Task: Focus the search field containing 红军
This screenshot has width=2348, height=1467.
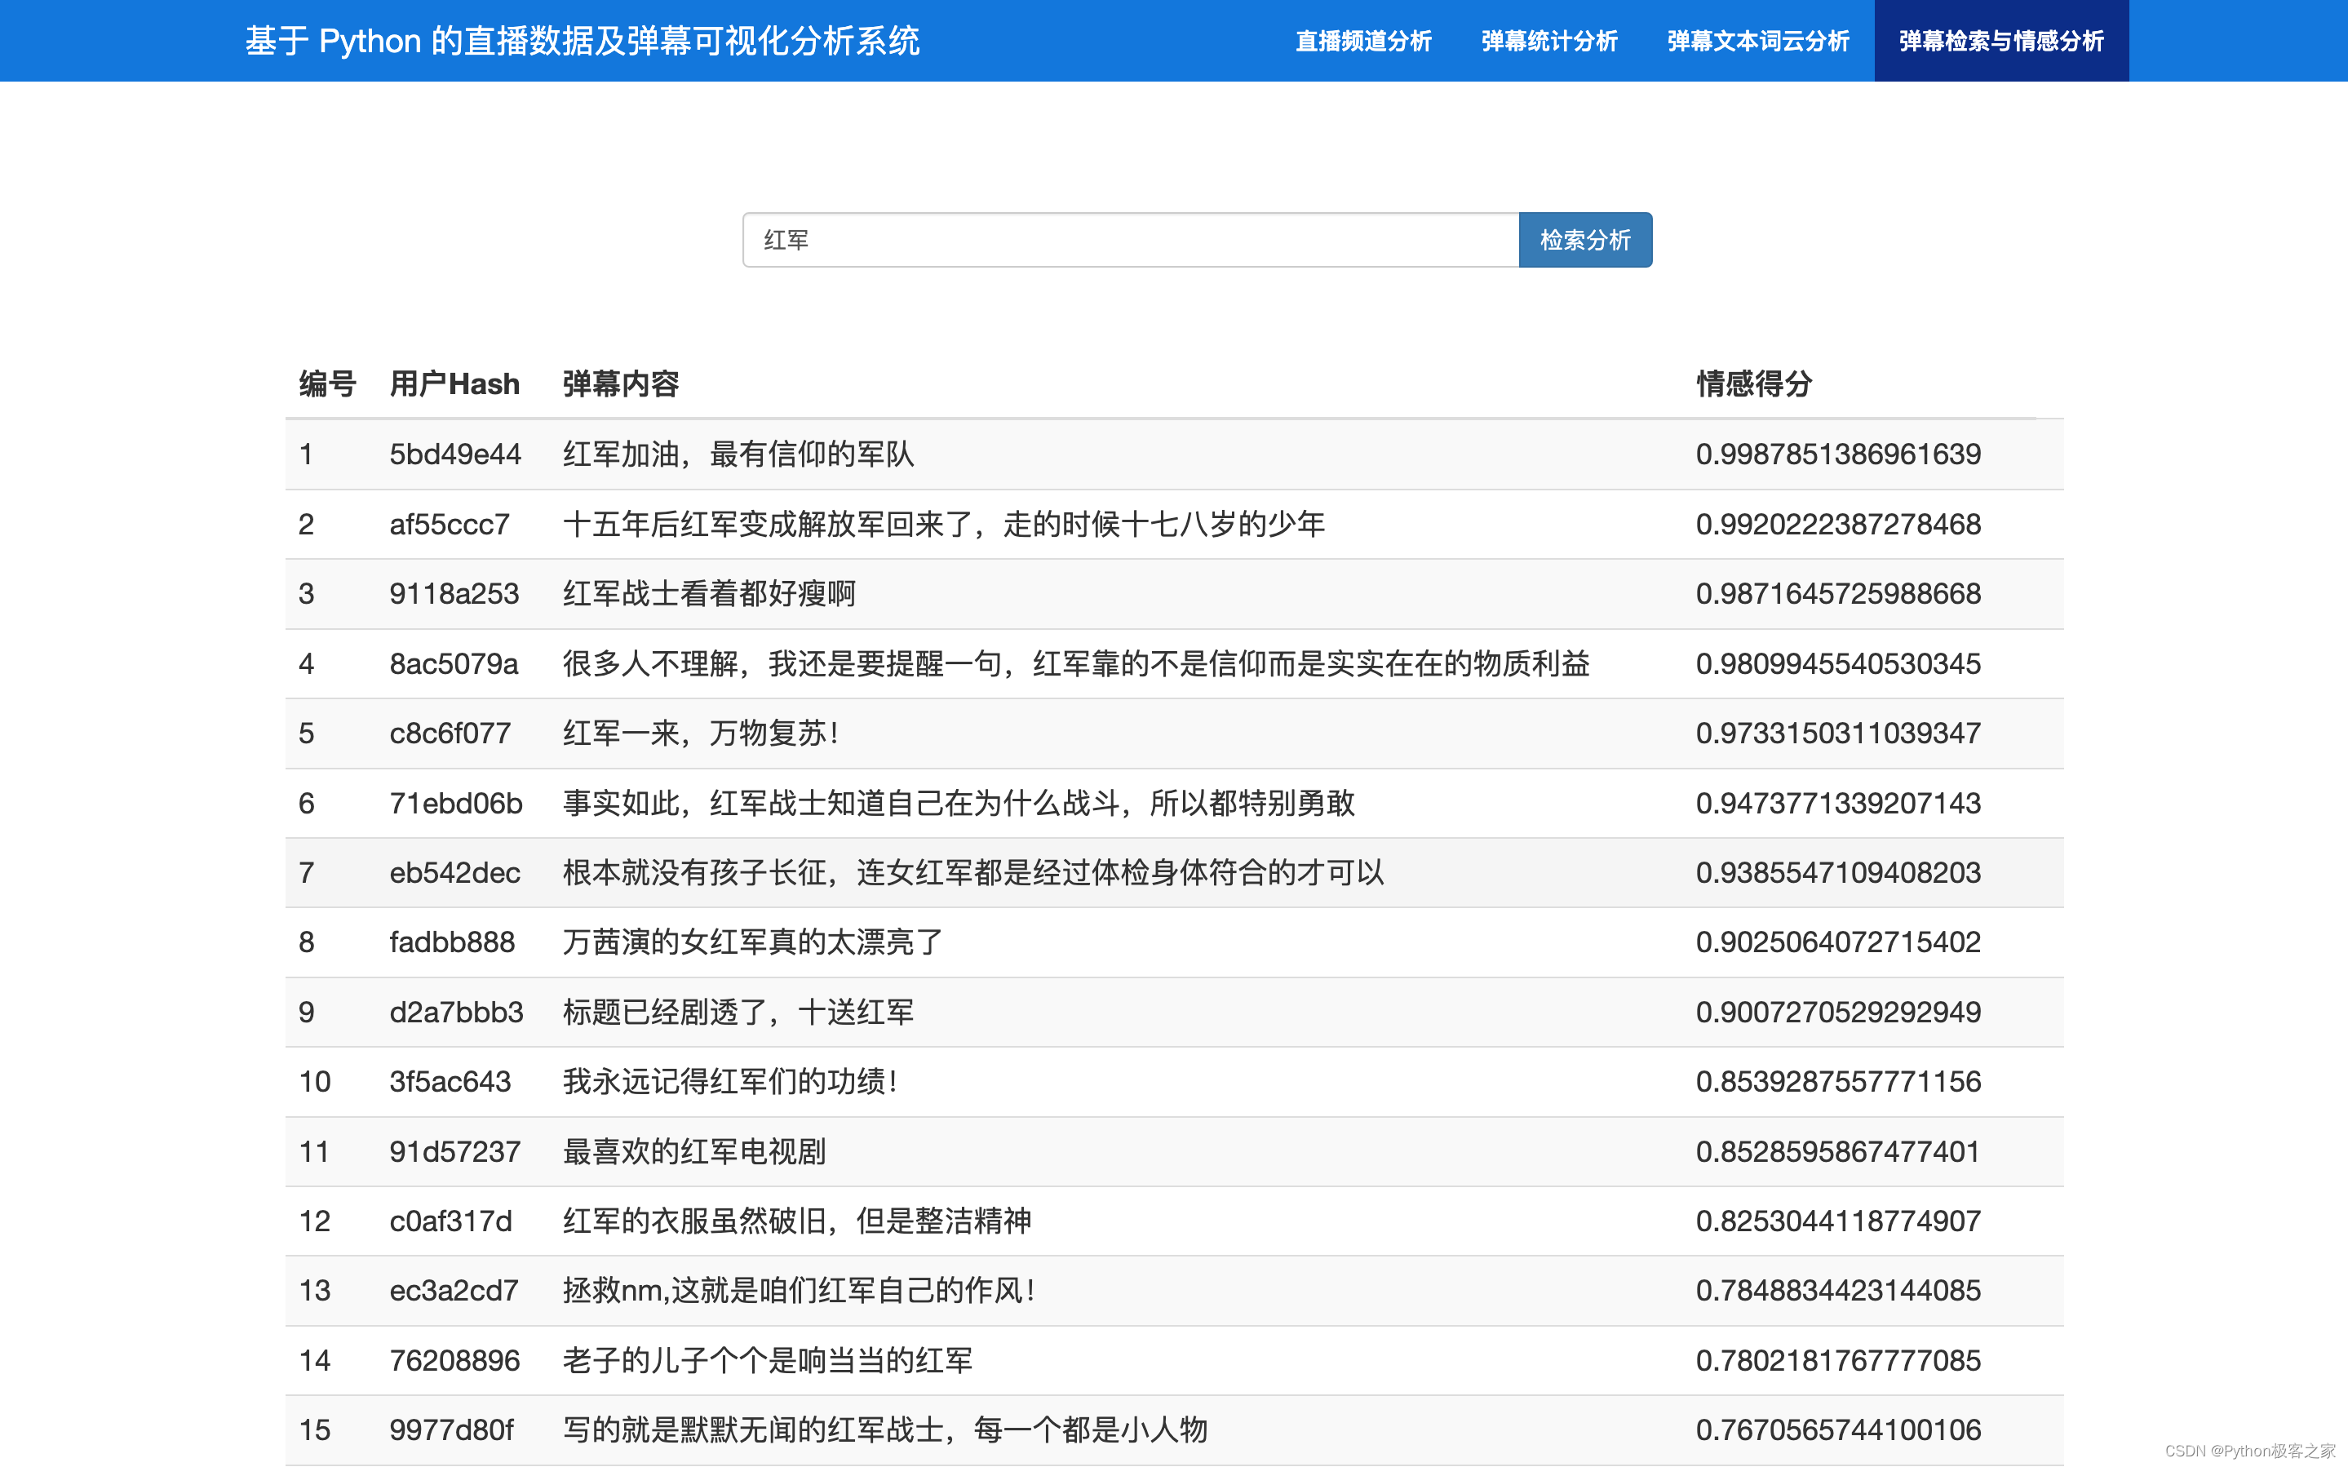Action: [1130, 240]
